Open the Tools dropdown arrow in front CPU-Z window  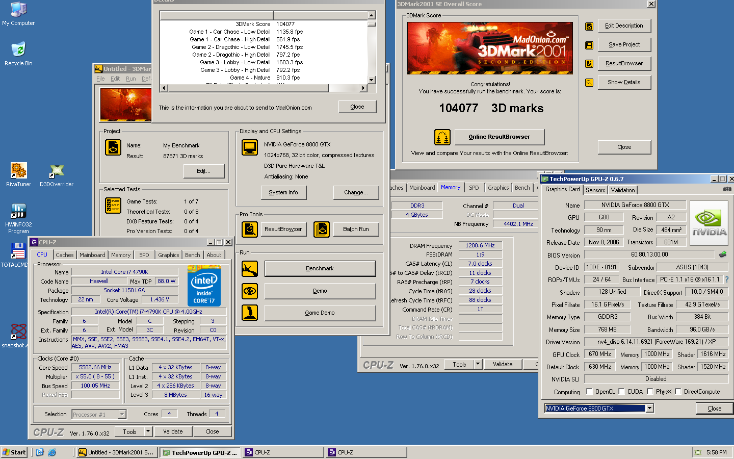(x=148, y=431)
